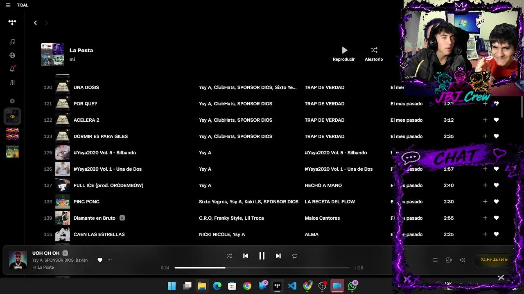Open Google Chrome from taskbar
This screenshot has height=294, width=524.
point(247,286)
